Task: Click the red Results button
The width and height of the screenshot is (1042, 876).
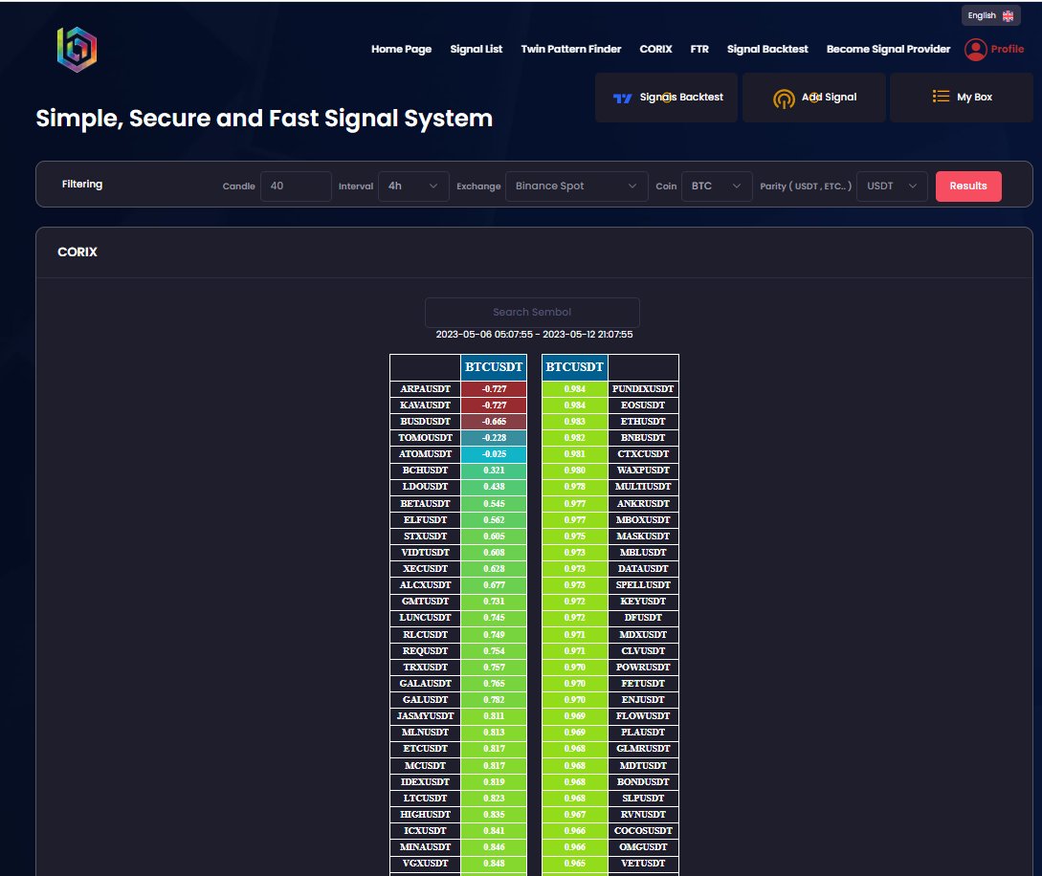Action: tap(967, 186)
